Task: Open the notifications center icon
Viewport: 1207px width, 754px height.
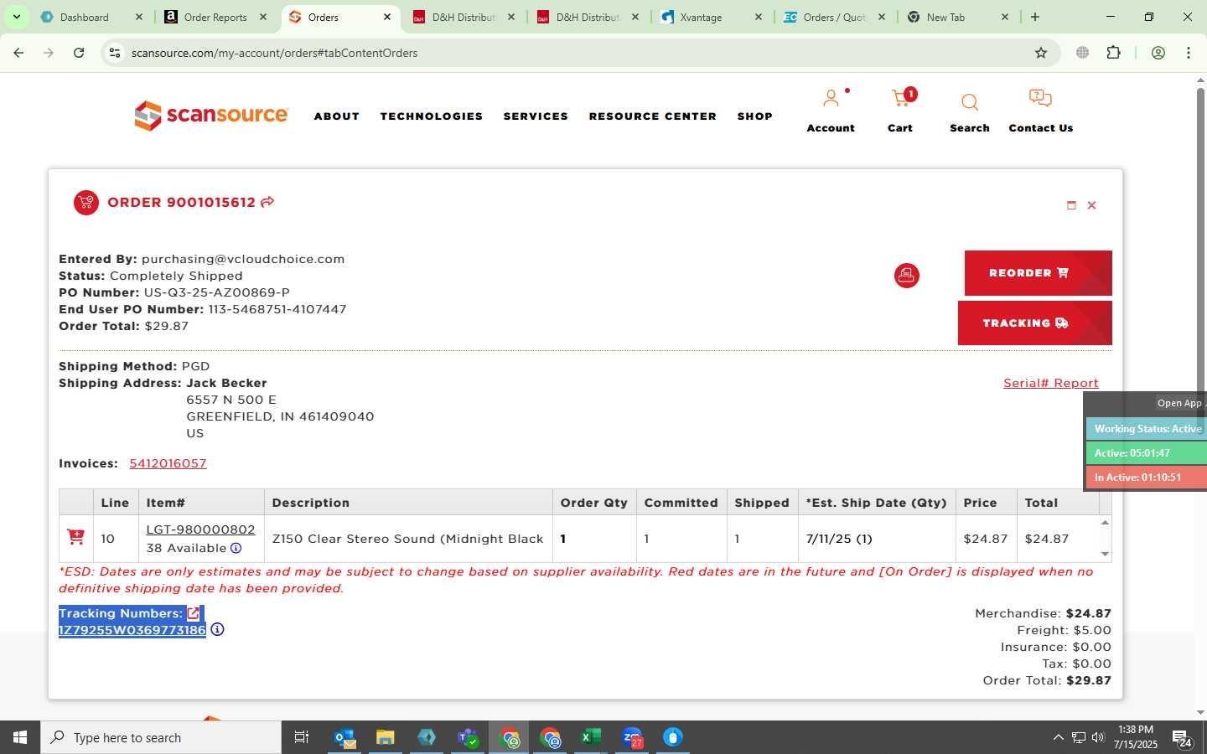Action: coord(1183,738)
